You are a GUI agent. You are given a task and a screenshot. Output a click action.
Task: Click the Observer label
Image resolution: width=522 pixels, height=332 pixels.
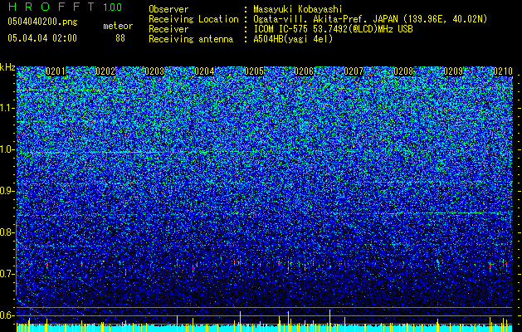tap(168, 9)
